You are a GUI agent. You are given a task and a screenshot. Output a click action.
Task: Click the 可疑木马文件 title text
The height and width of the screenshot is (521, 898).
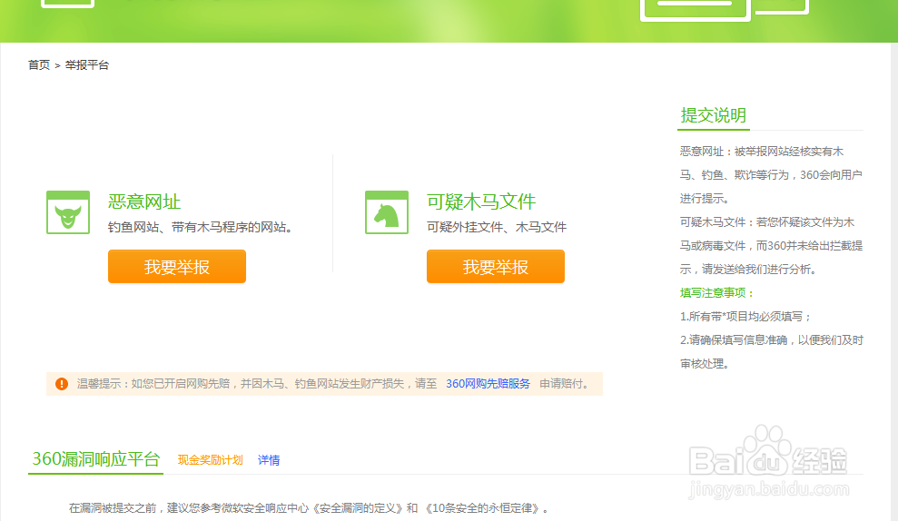pyautogui.click(x=481, y=202)
